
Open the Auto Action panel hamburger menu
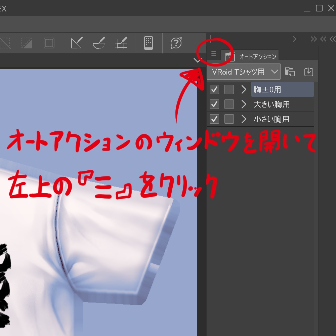point(214,53)
